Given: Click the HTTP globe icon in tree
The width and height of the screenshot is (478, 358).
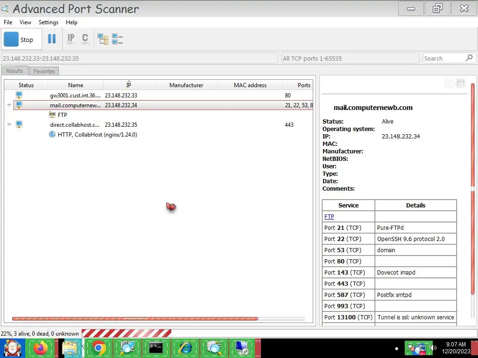Looking at the screenshot, I should (52, 134).
